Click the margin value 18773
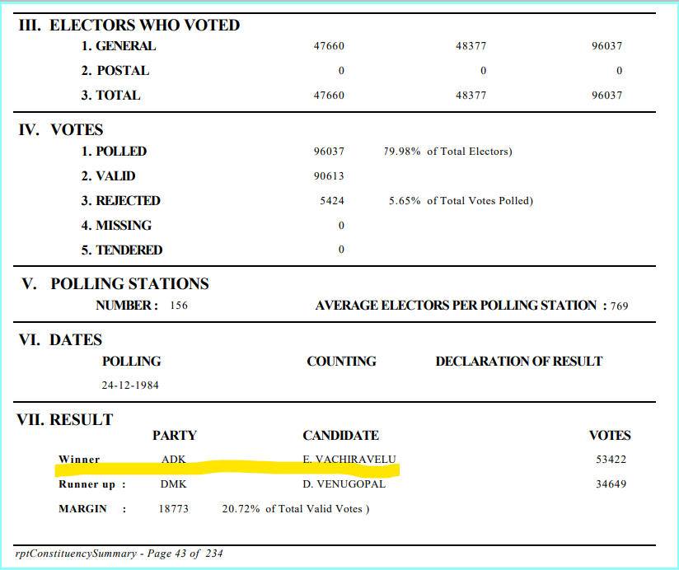Image resolution: width=679 pixels, height=570 pixels. pyautogui.click(x=174, y=509)
